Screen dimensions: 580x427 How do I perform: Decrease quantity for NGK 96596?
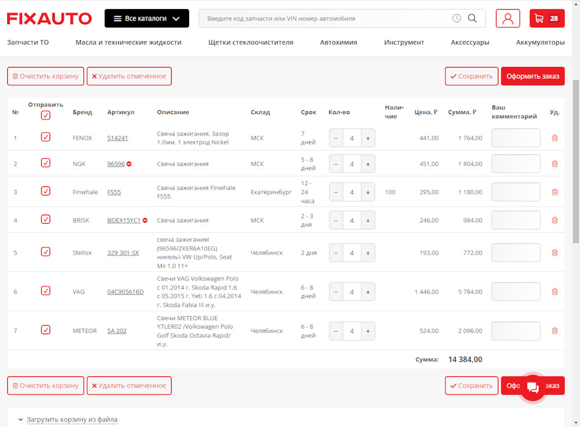pos(336,163)
